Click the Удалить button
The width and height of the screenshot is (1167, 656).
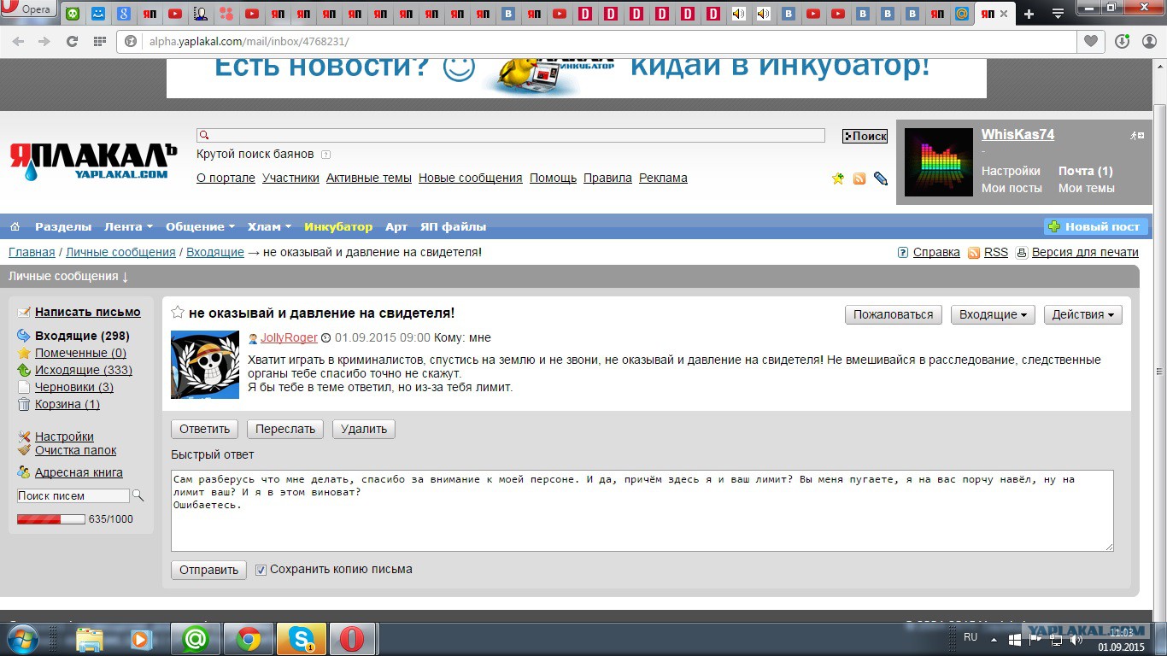pyautogui.click(x=364, y=429)
